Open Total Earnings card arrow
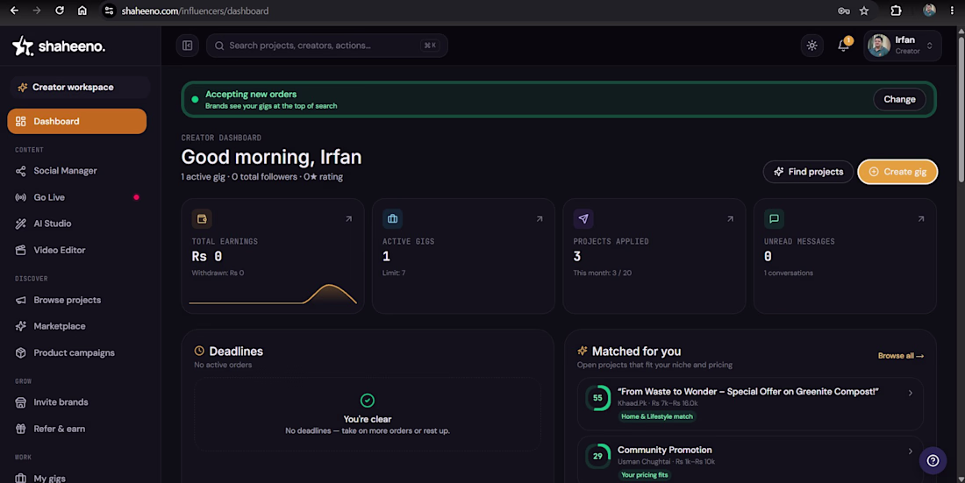Viewport: 965px width, 483px height. (x=349, y=218)
